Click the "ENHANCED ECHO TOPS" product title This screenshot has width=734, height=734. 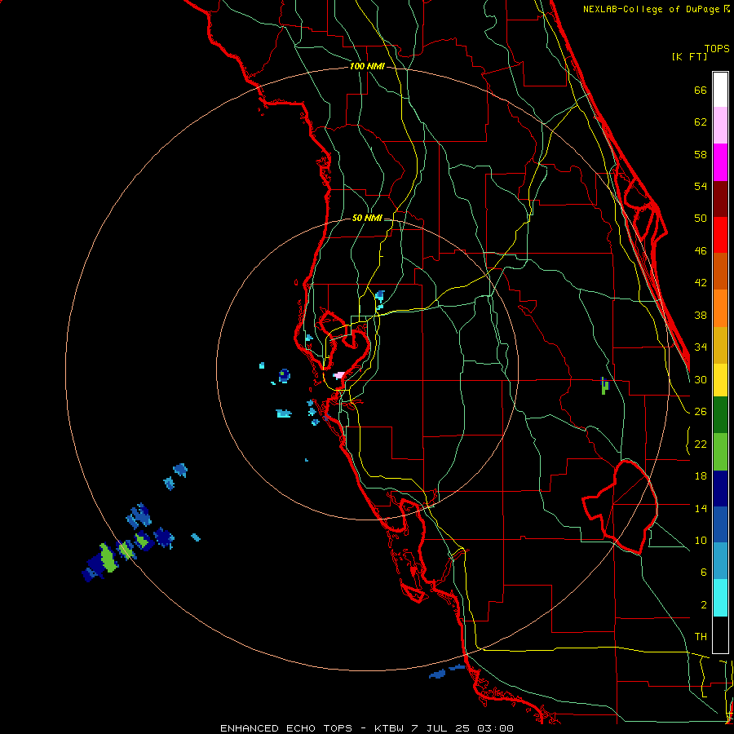coord(286,728)
